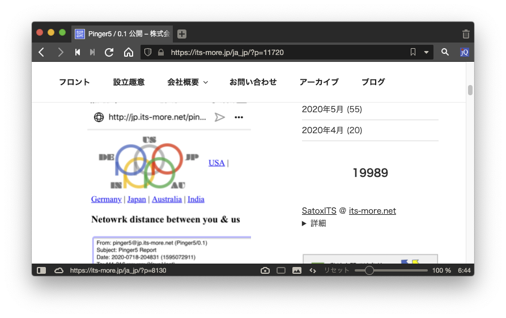Image resolution: width=506 pixels, height=318 pixels.
Task: Adjust the page zoom slider
Action: (369, 270)
